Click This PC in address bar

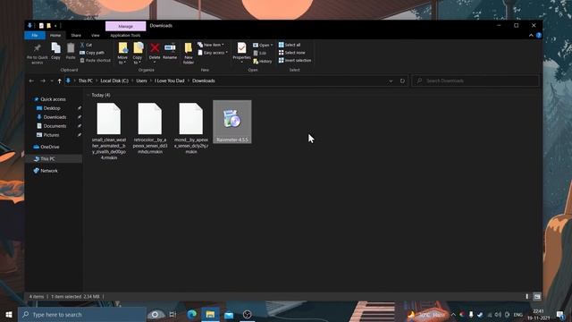86,80
